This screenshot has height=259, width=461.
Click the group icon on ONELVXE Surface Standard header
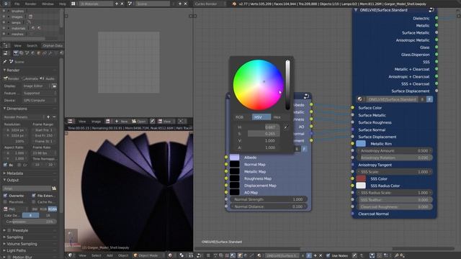click(x=431, y=10)
